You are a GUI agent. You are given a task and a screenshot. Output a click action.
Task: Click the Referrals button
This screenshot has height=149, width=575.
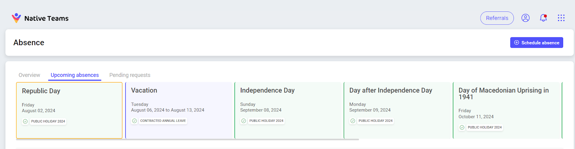pos(497,18)
